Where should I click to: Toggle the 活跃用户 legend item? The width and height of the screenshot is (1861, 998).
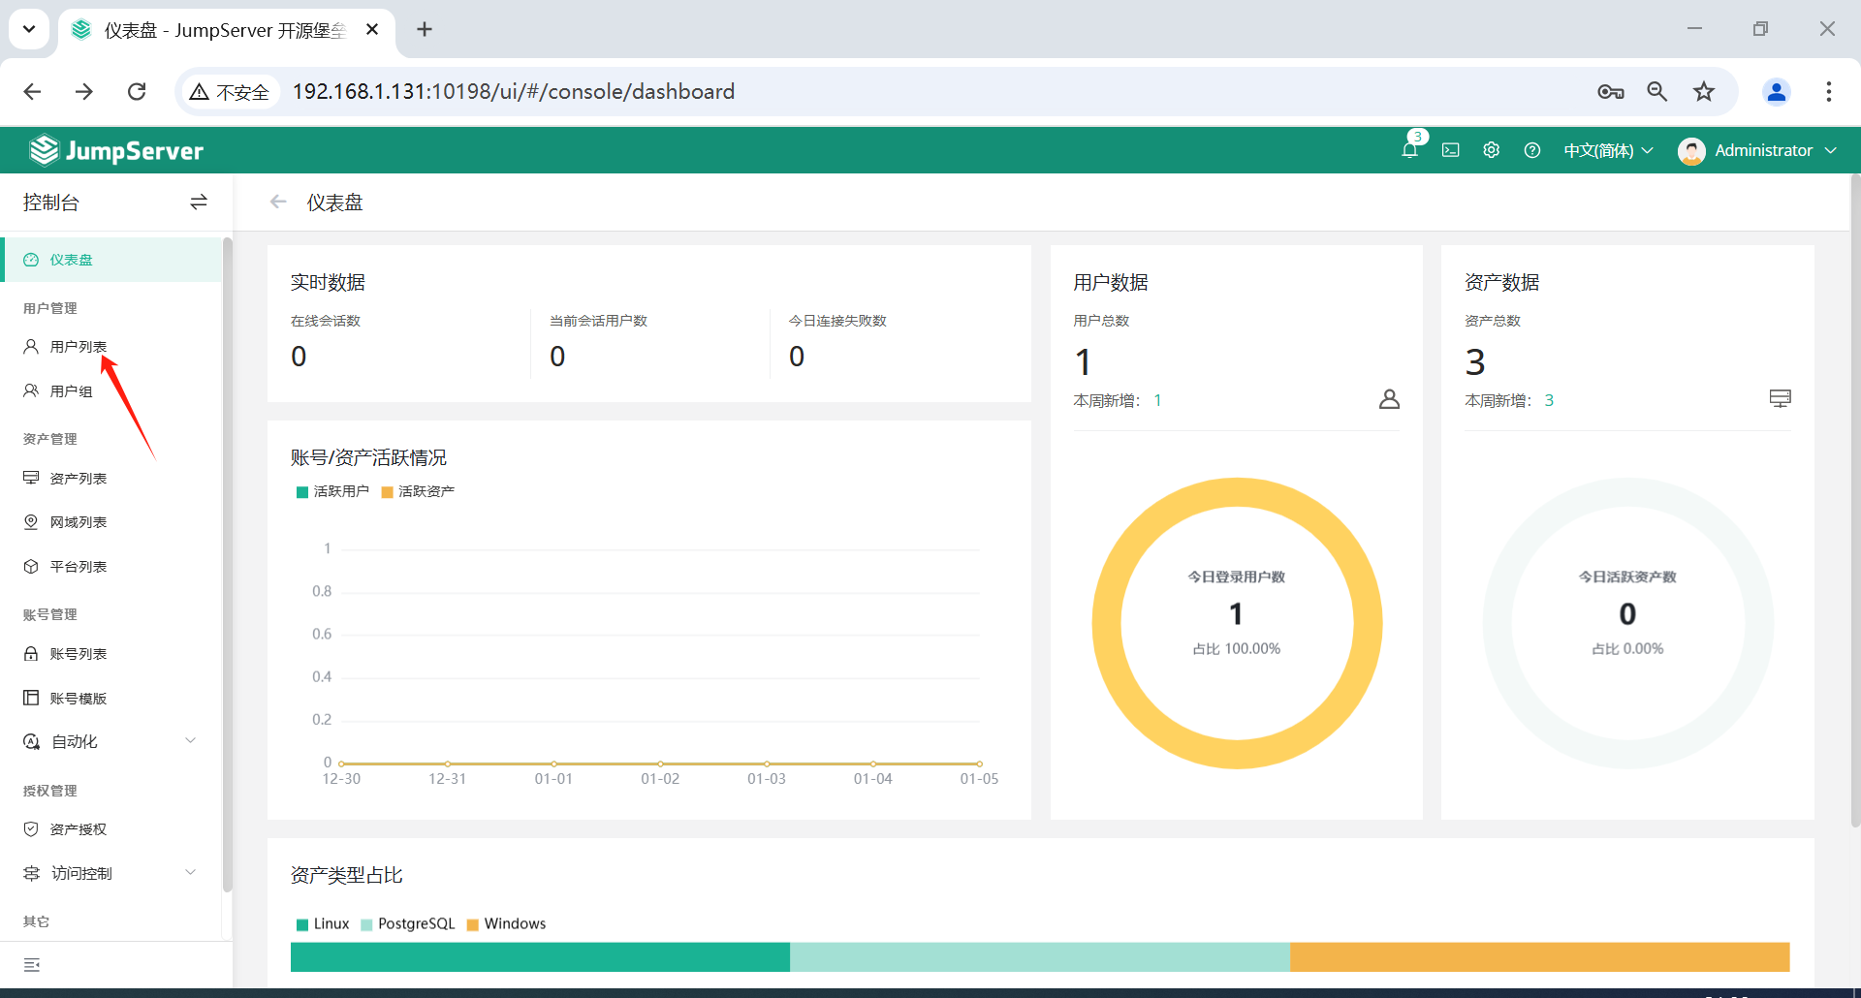[x=332, y=491]
